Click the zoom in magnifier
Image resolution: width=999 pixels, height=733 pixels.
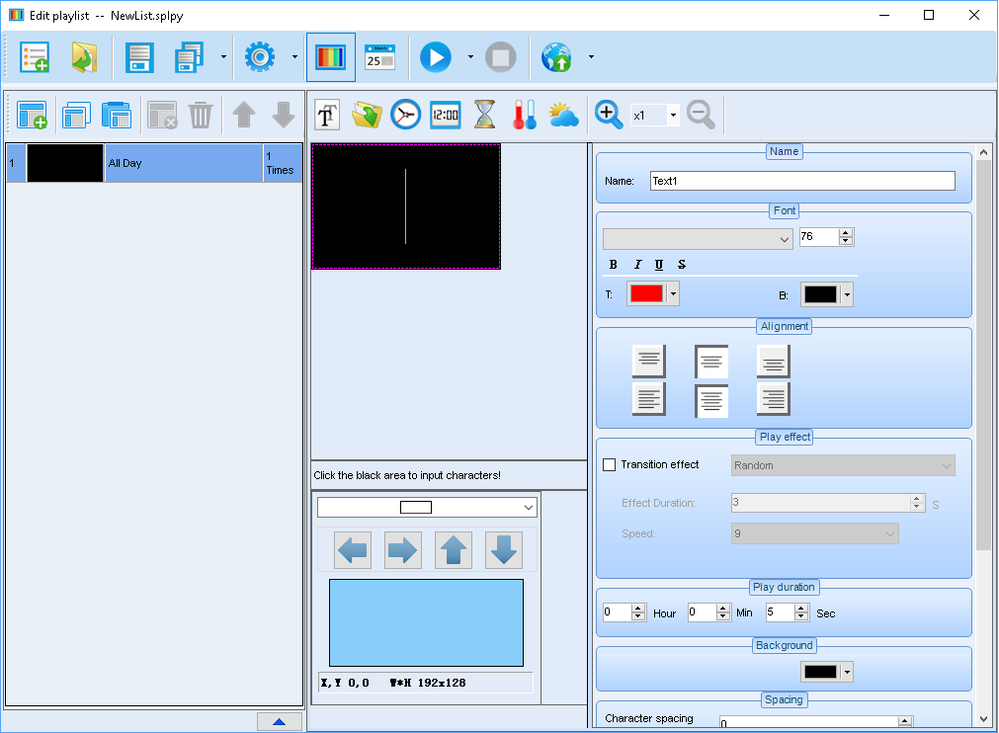[x=609, y=116]
